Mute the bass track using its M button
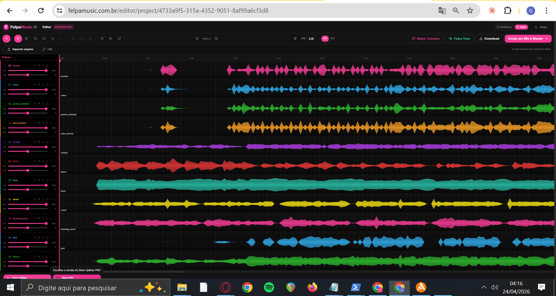556x296 pixels. pyautogui.click(x=38, y=180)
